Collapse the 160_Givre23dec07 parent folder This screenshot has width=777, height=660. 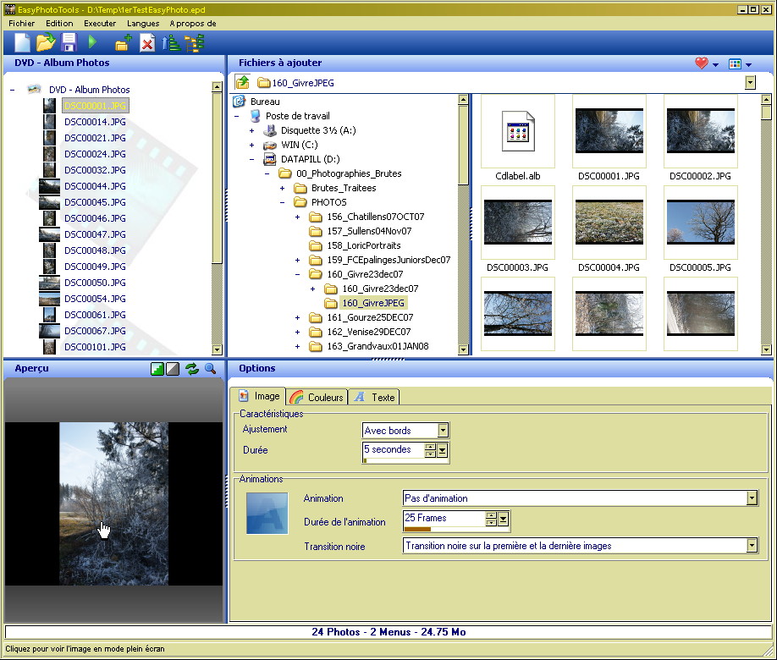[298, 274]
